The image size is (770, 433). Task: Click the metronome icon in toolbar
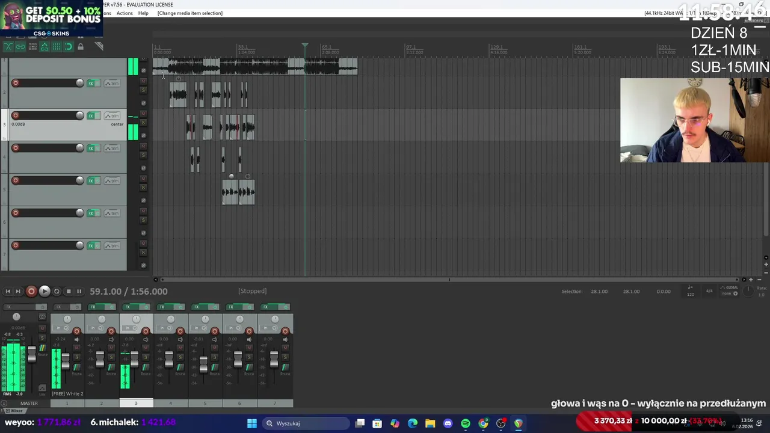[x=99, y=46]
